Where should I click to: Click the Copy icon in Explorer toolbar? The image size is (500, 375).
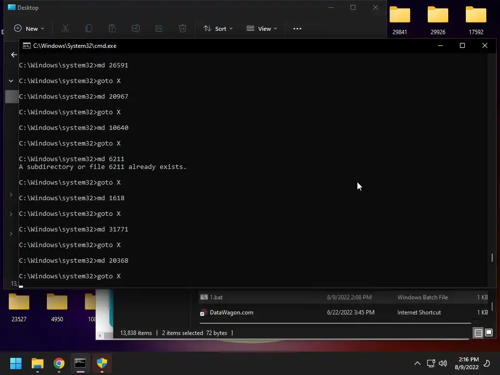pyautogui.click(x=89, y=29)
